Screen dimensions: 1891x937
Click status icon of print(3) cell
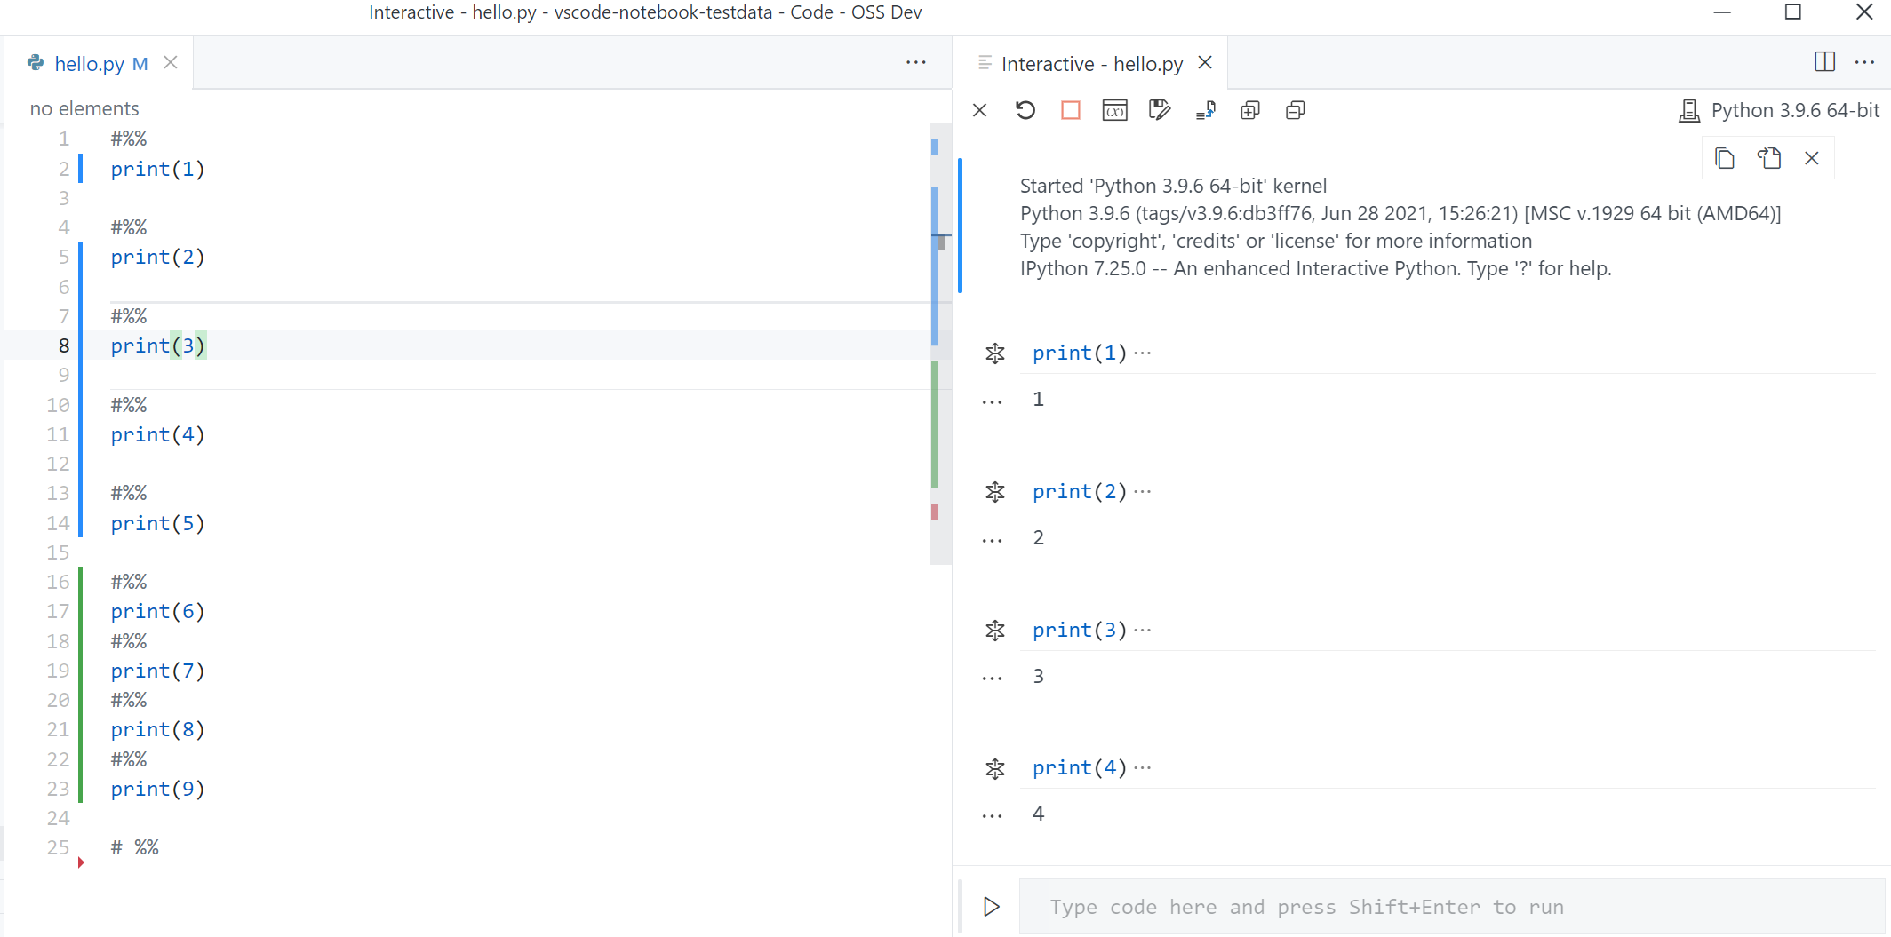click(995, 631)
